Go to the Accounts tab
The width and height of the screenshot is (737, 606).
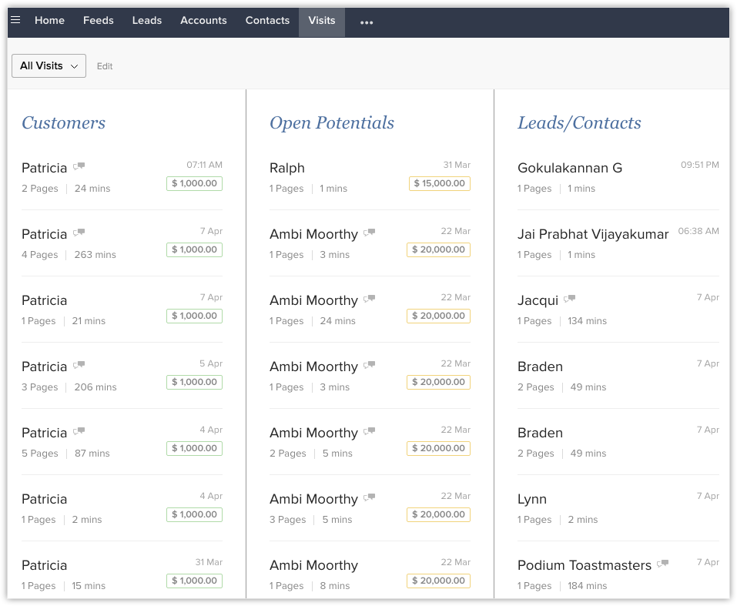(x=203, y=21)
